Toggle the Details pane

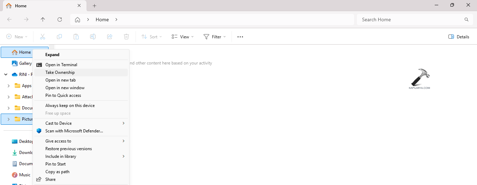pyautogui.click(x=459, y=37)
